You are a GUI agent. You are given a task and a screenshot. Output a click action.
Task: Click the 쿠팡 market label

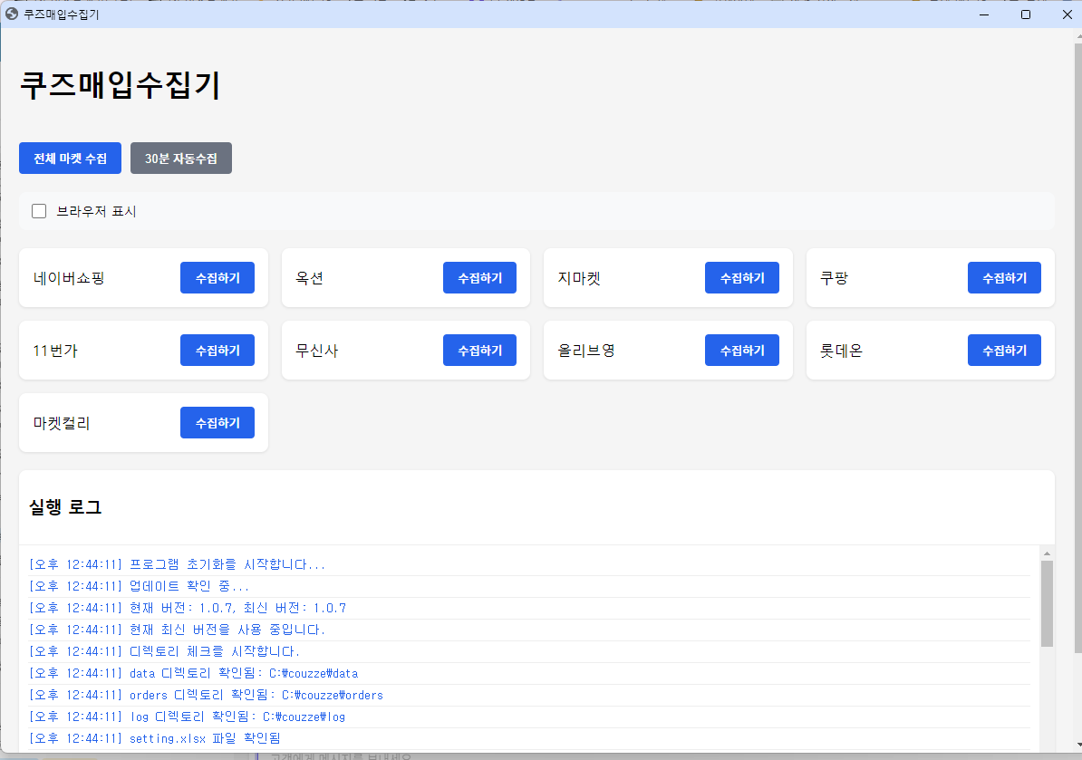[834, 278]
